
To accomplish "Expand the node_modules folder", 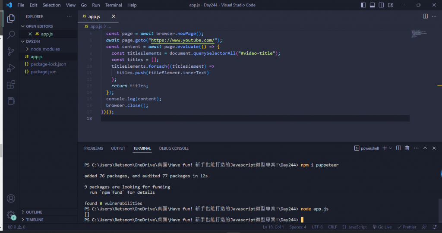I will (45, 49).
